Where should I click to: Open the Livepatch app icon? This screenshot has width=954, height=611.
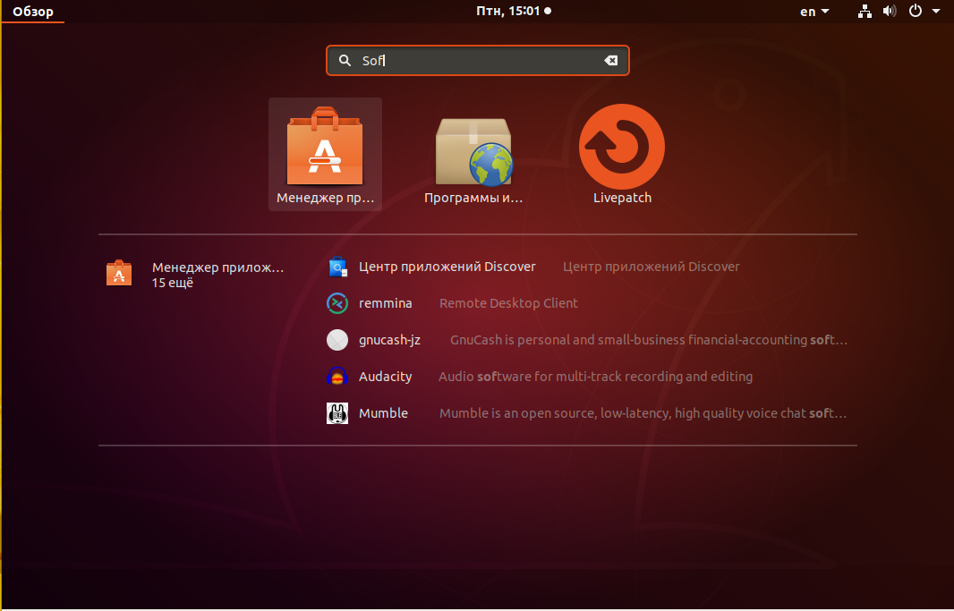pos(622,147)
